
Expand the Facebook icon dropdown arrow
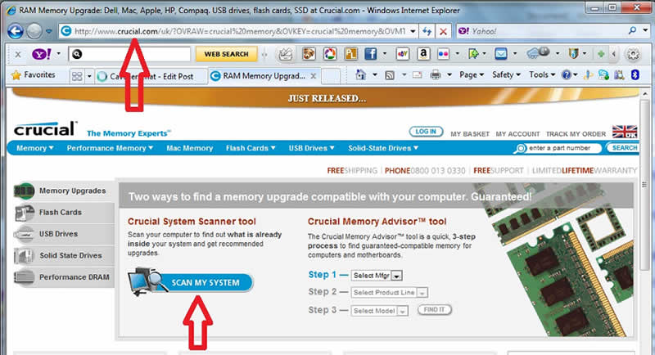click(x=384, y=54)
